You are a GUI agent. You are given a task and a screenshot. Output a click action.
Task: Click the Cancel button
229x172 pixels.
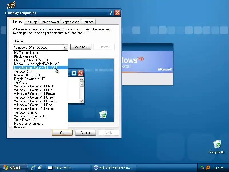click(85, 133)
